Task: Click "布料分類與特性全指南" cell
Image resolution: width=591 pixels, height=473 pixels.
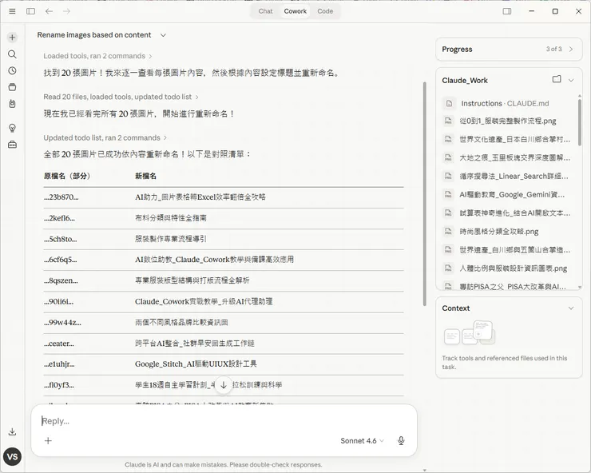Action: tap(171, 218)
